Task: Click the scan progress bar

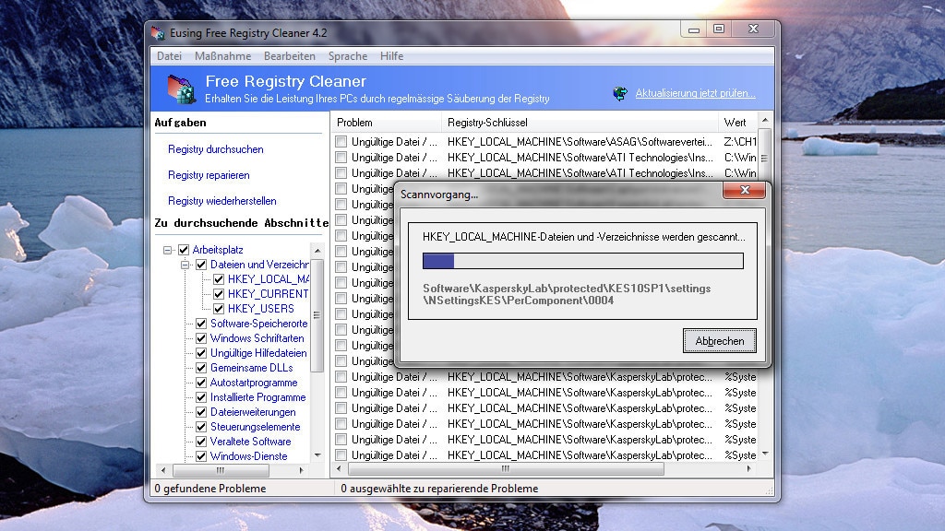Action: (583, 261)
